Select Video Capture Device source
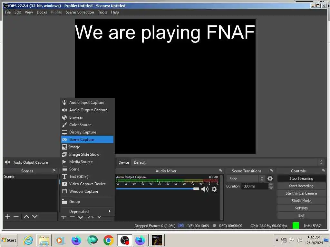This screenshot has width=330, height=247. click(x=87, y=184)
